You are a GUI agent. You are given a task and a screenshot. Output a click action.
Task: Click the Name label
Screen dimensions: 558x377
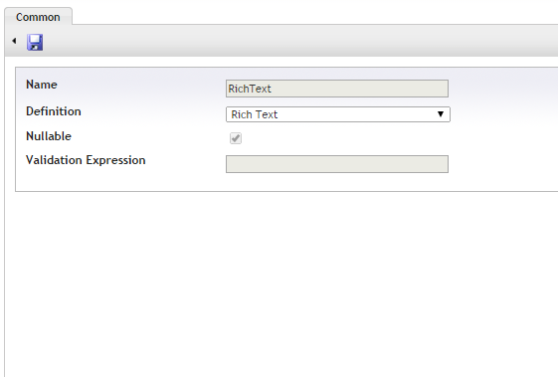coord(42,85)
